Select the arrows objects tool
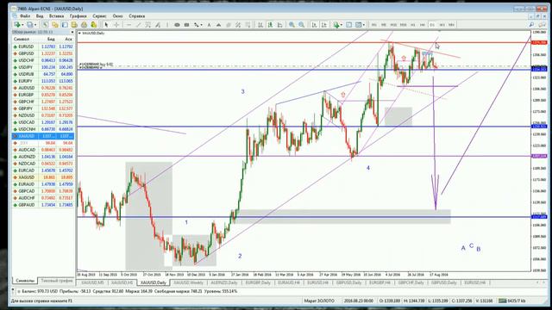Viewport: 552px width, 310px height. [x=196, y=25]
